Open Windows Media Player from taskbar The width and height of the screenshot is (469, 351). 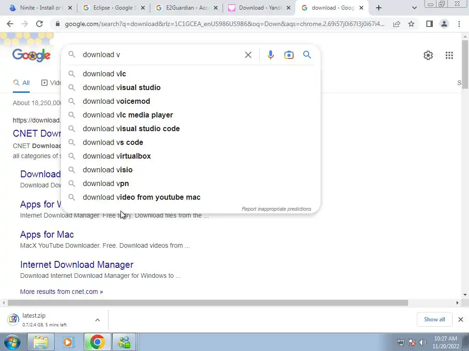click(x=69, y=342)
